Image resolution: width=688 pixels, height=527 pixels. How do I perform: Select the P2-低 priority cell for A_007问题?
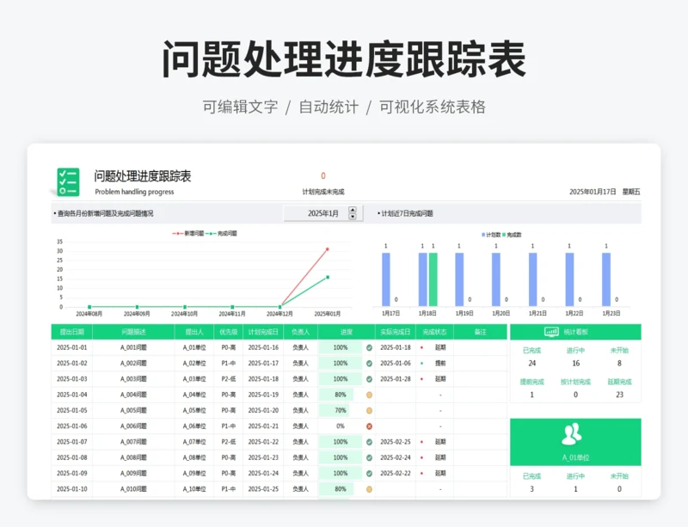(x=228, y=442)
